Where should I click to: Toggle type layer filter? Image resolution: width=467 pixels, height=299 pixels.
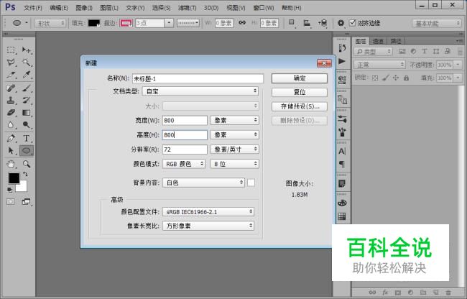point(425,52)
